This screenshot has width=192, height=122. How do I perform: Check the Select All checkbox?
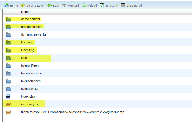(102, 5)
